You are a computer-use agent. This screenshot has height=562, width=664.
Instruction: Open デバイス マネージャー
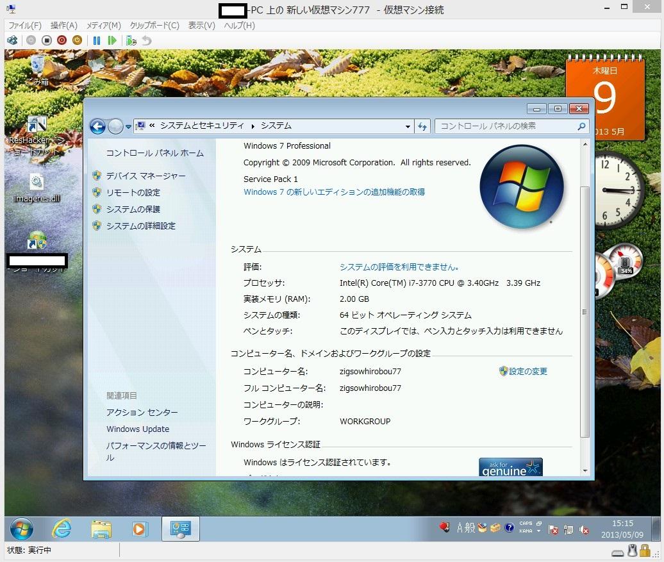pos(145,176)
